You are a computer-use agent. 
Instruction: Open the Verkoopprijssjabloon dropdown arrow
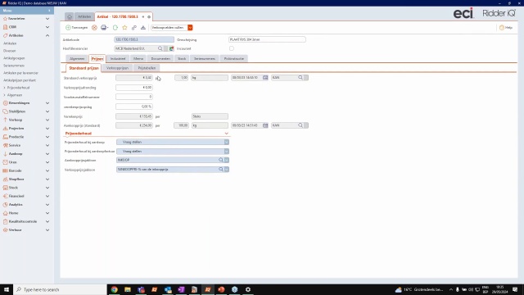pos(227,170)
